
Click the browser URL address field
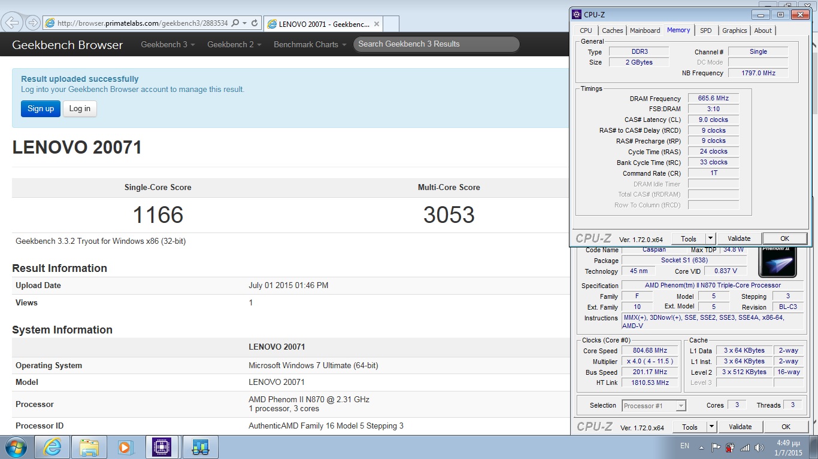coord(143,23)
